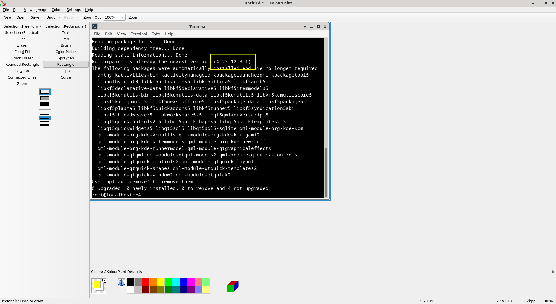Image resolution: width=556 pixels, height=304 pixels.
Task: Switch to the Brush tool
Action: [66, 45]
